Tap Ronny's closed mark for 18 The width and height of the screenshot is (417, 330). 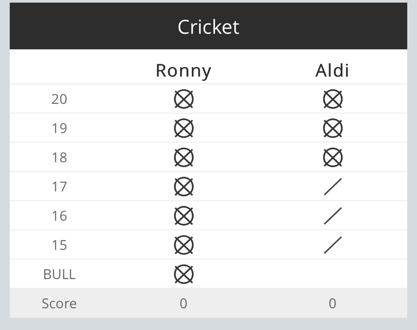[183, 157]
